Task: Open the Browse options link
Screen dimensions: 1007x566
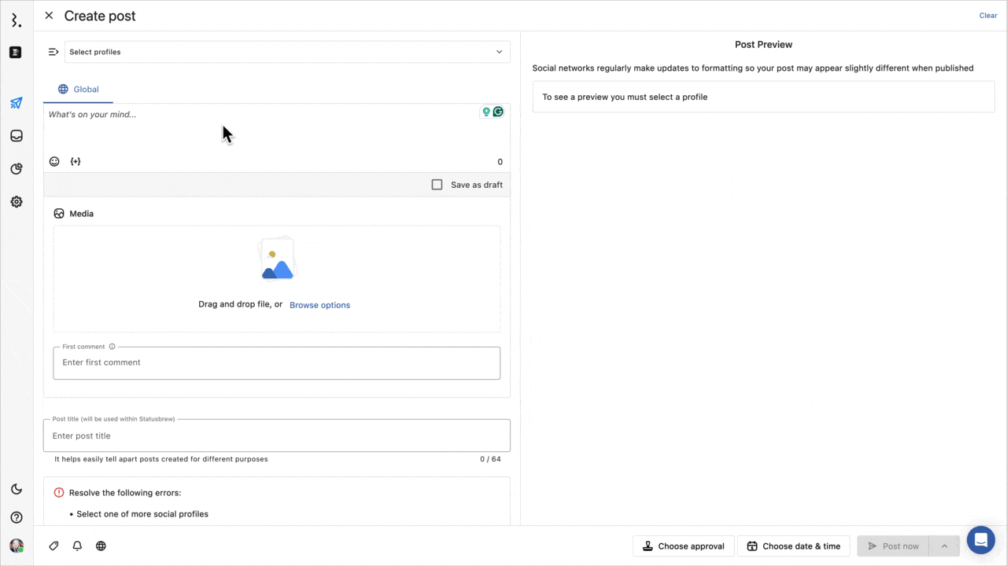Action: [319, 305]
